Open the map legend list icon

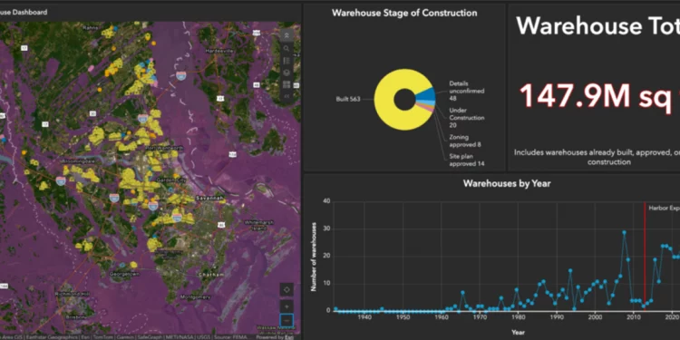tap(287, 61)
